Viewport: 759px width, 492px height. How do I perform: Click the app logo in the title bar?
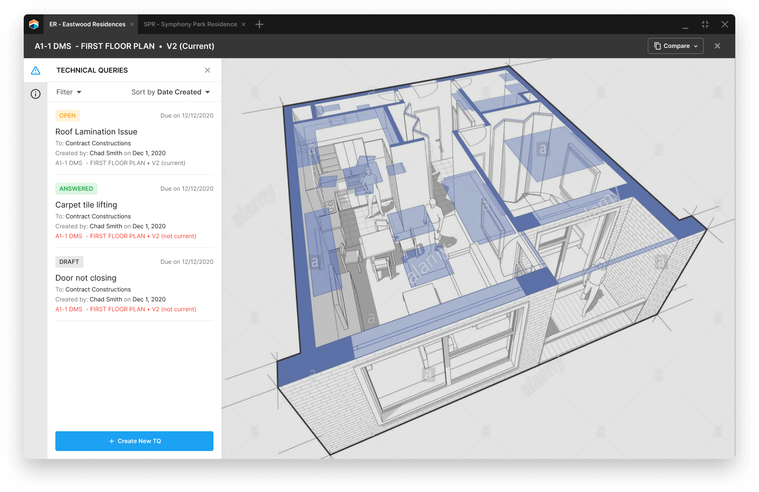(34, 24)
